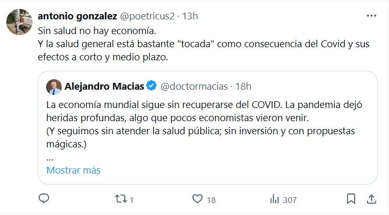Image resolution: width=389 pixels, height=215 pixels.
Task: Open the three-dot more options menu
Action: [371, 16]
